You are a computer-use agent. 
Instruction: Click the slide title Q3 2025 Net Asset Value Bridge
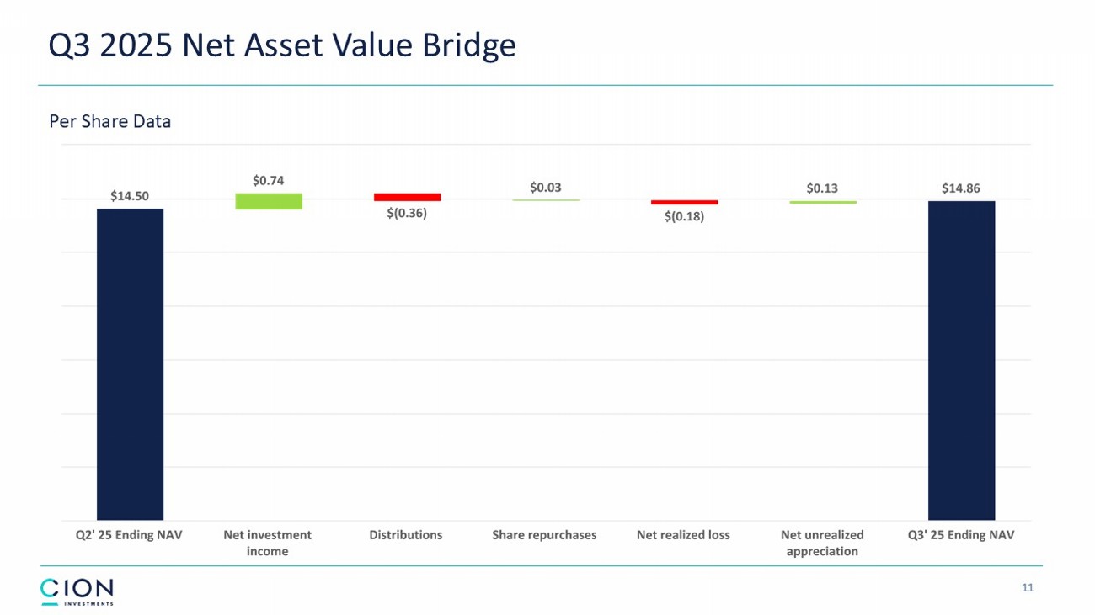282,45
